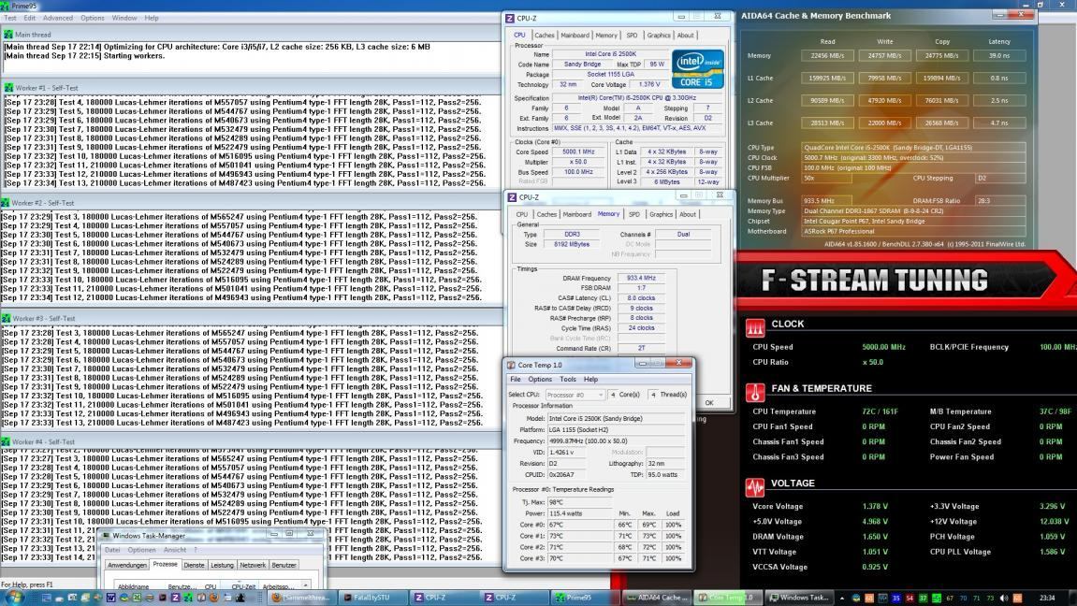Switch to AIDA64 Cache via taskbar button
1077x606 pixels.
click(659, 598)
